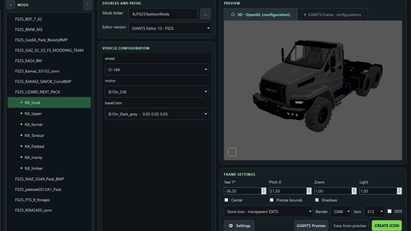Screen dimensions: 411x231
Task: Increase or decrease Yaw Y with spinner arrows
Action: point(264,191)
